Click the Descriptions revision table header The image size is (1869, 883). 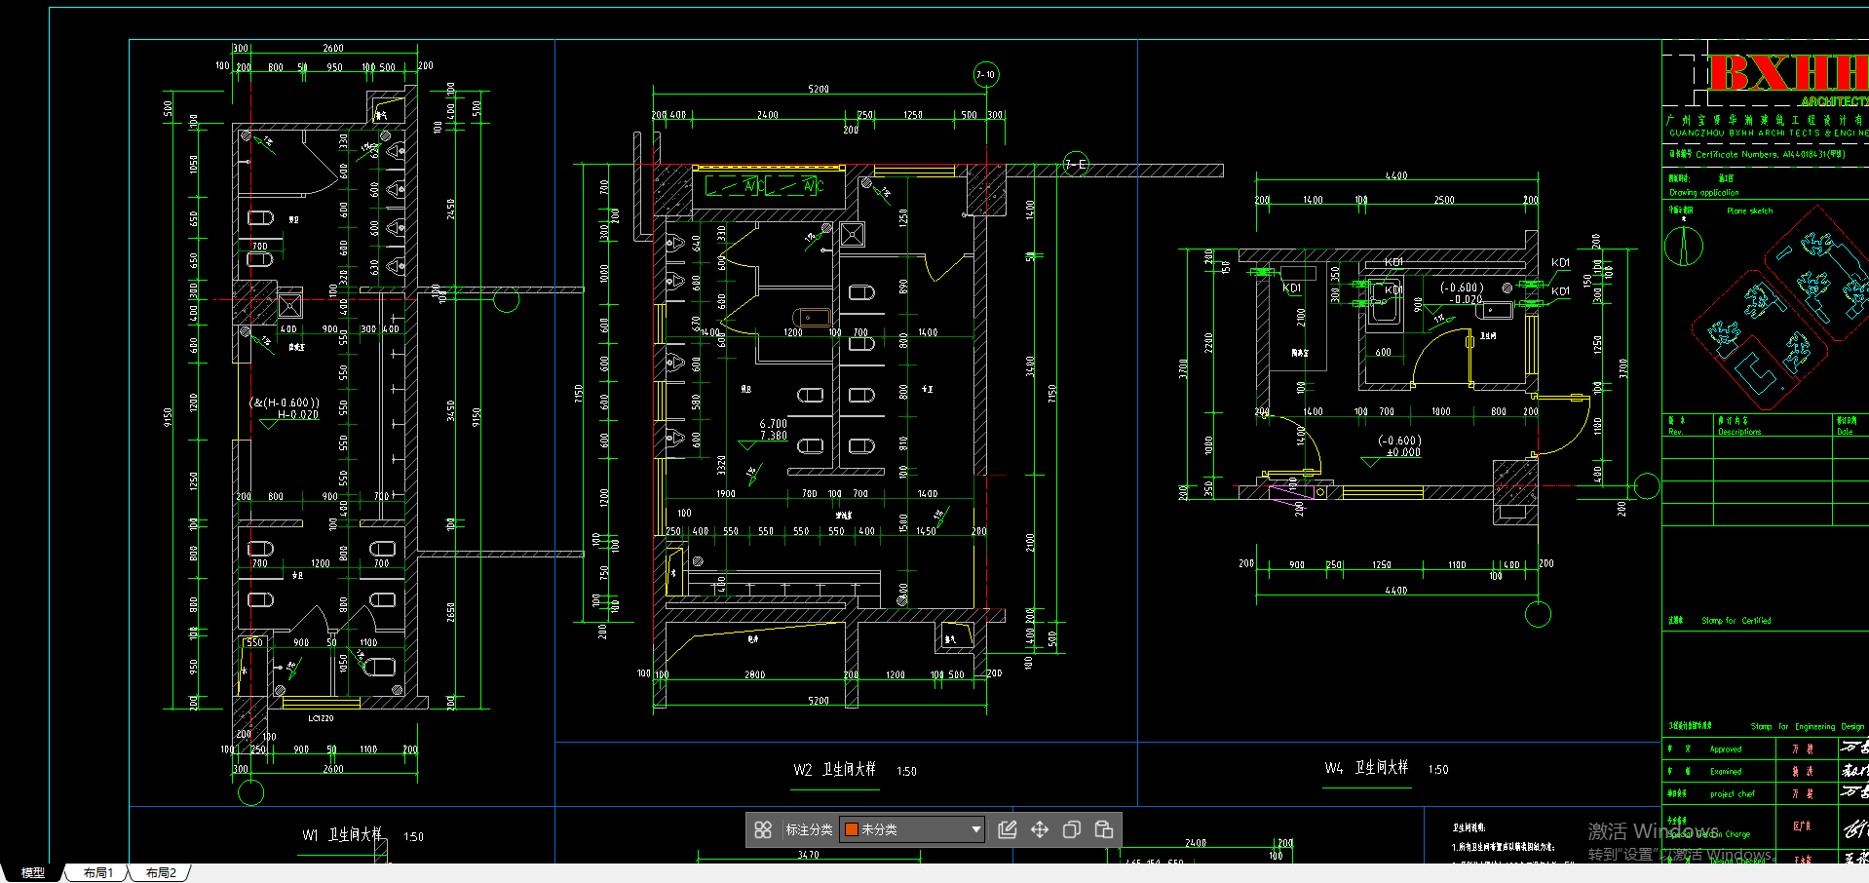[x=1739, y=431]
